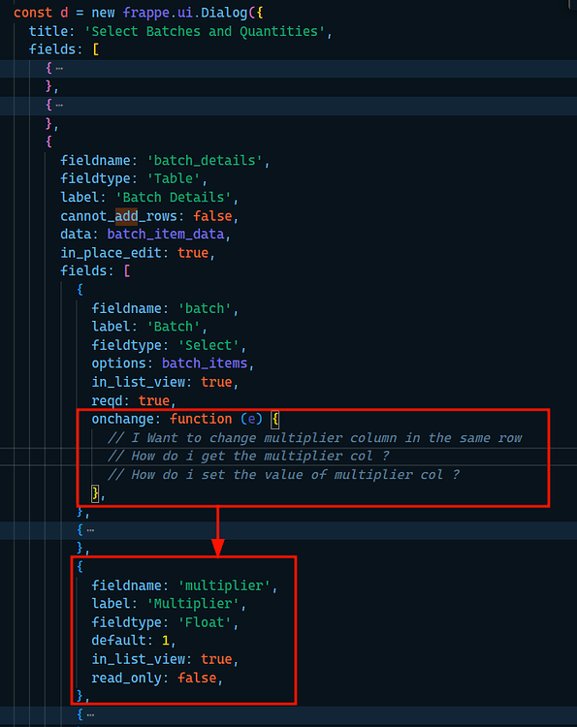
Task: Click the string 'batch_details'
Action: tap(205, 160)
